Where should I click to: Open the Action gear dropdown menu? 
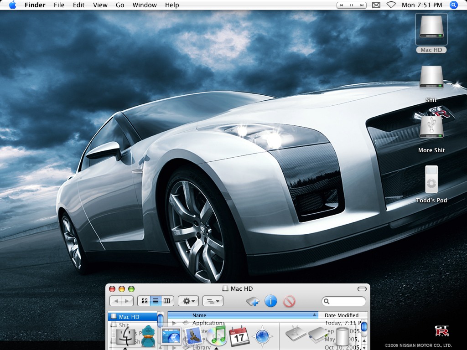pos(188,301)
